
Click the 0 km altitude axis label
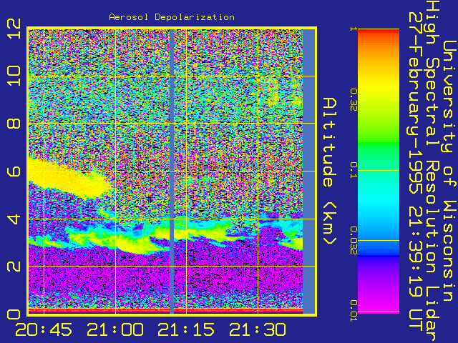coord(14,314)
